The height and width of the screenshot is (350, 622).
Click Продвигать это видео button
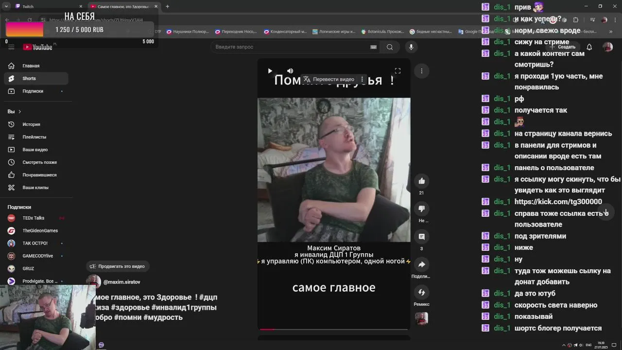[117, 266]
